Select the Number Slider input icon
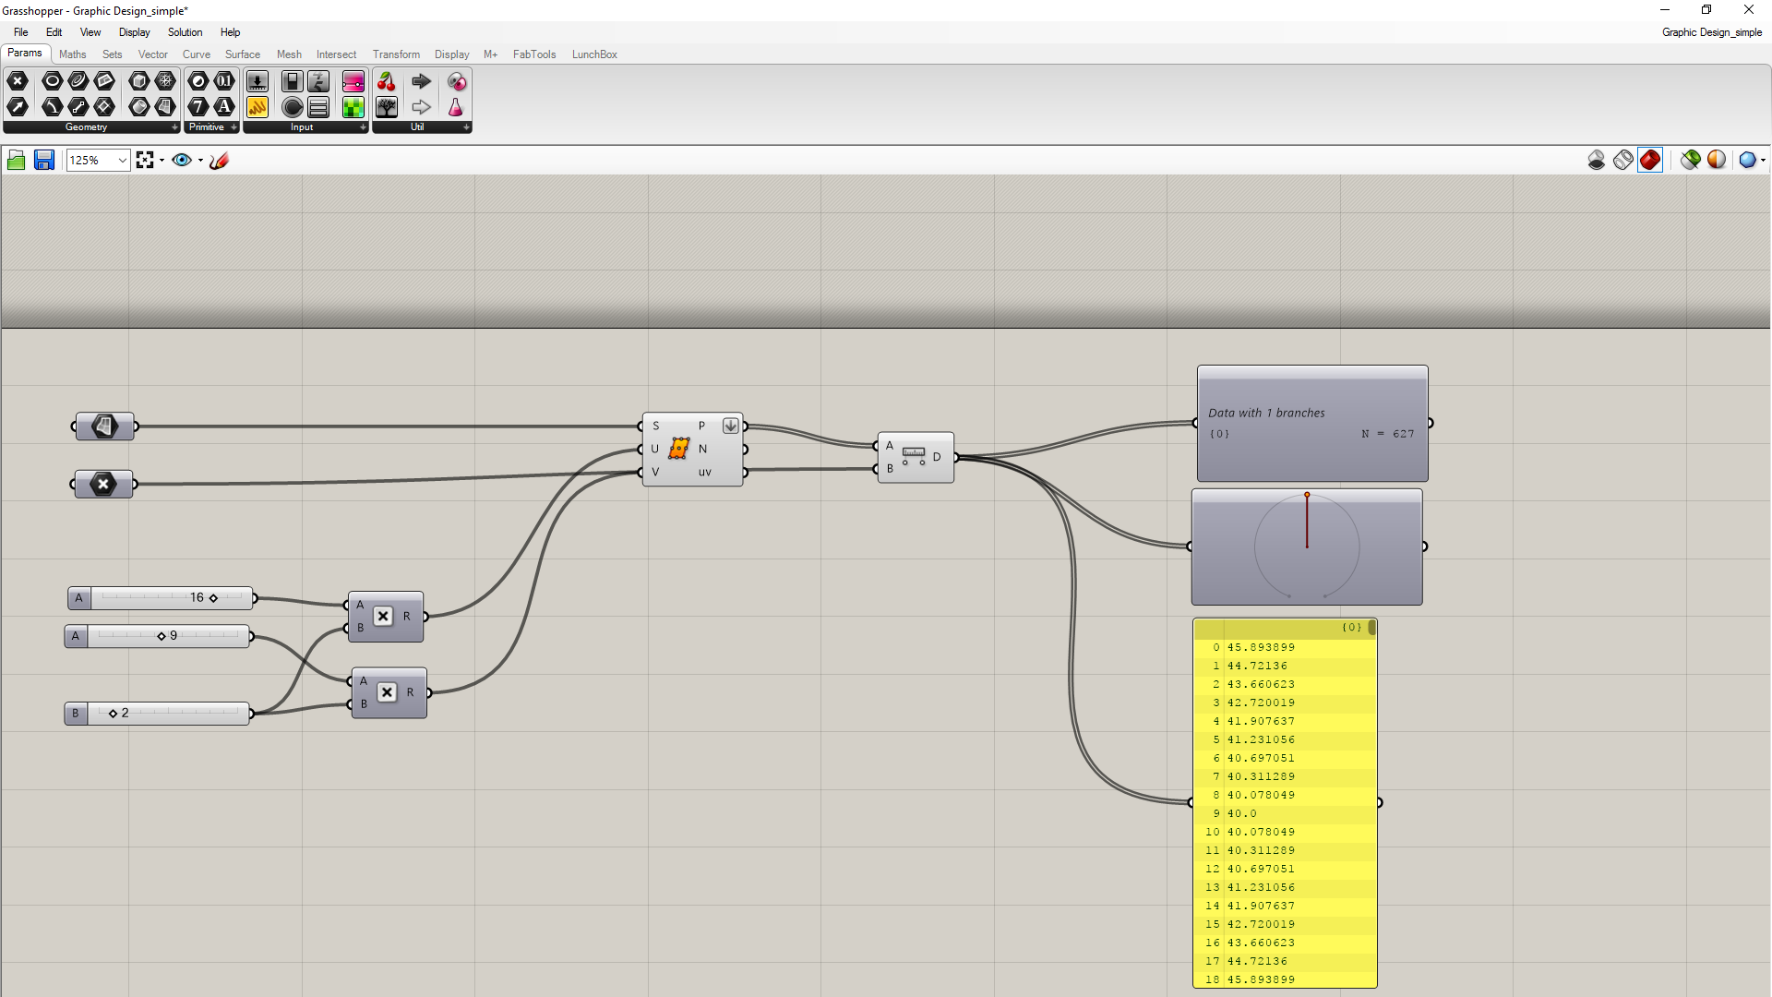This screenshot has width=1772, height=997. click(x=257, y=81)
